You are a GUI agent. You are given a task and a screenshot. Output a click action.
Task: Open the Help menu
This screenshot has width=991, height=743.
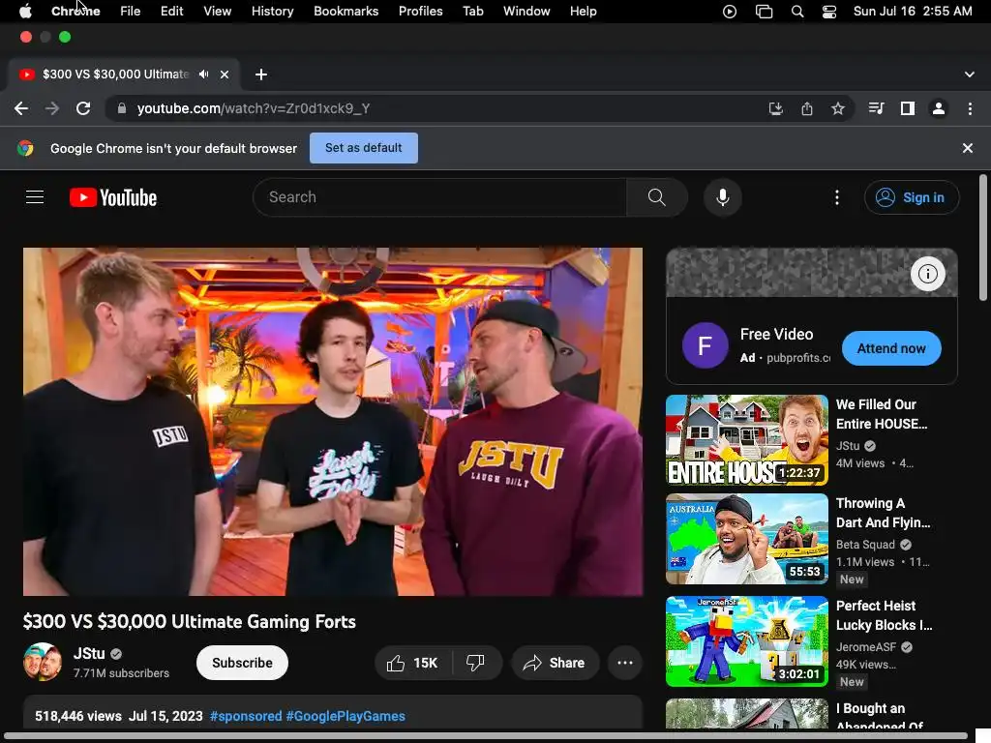584,12
